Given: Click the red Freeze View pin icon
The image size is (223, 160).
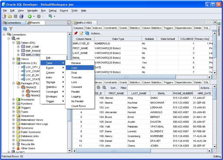Looking at the screenshot, I should coord(76,33).
